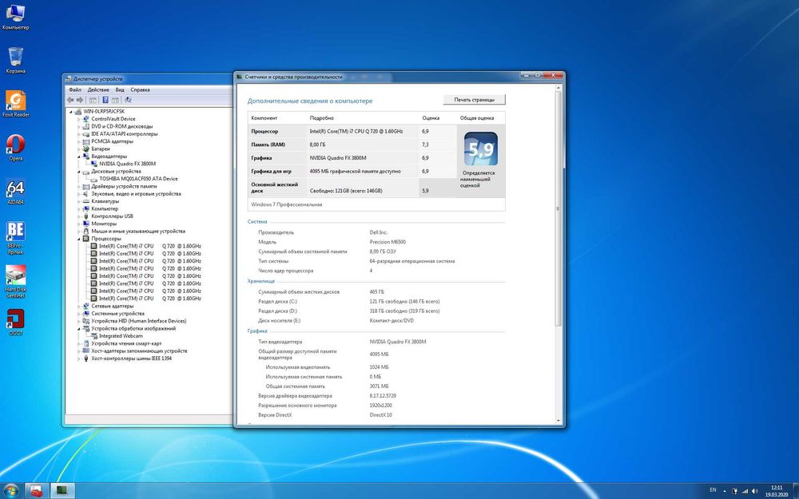This screenshot has height=499, width=799.
Task: Open the BEPro shortcut on the desktop
Action: 15,237
